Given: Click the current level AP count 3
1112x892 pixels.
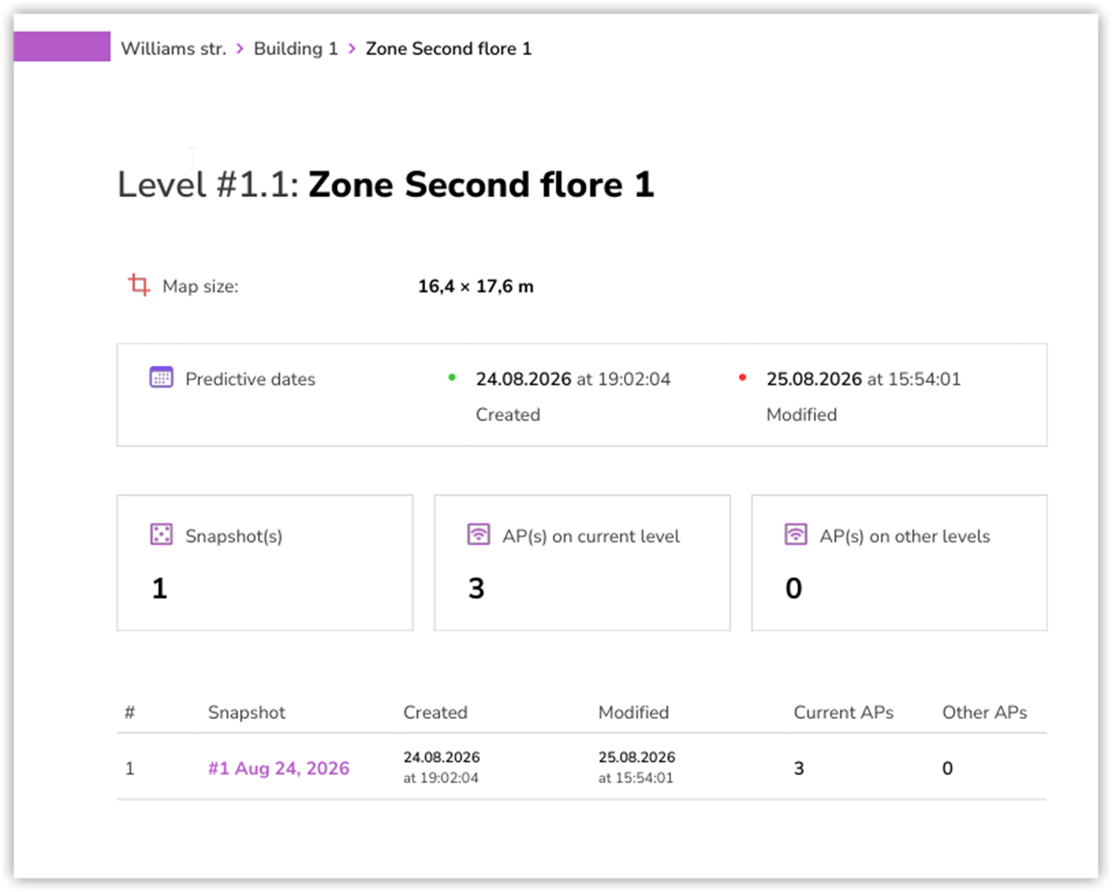Looking at the screenshot, I should 476,588.
